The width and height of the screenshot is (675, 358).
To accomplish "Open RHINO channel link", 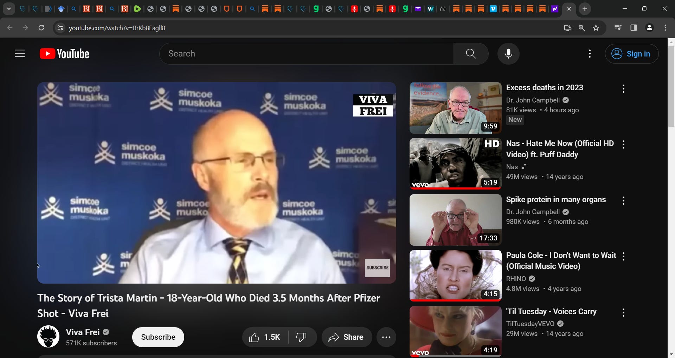I will pos(516,279).
